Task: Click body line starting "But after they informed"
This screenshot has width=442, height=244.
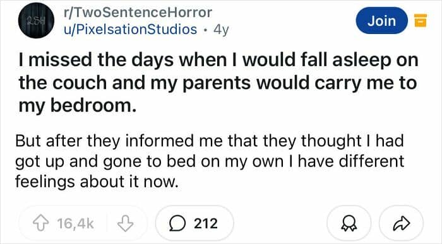Action: point(210,141)
